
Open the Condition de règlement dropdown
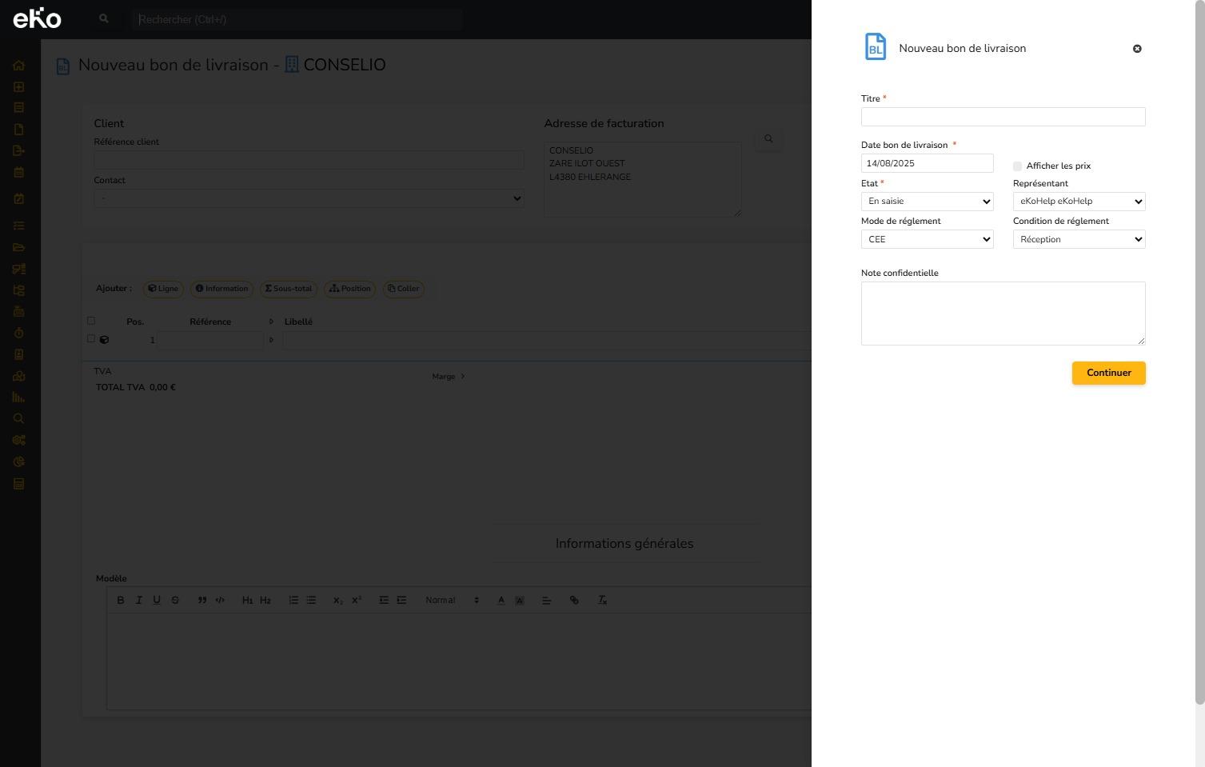[1079, 239]
